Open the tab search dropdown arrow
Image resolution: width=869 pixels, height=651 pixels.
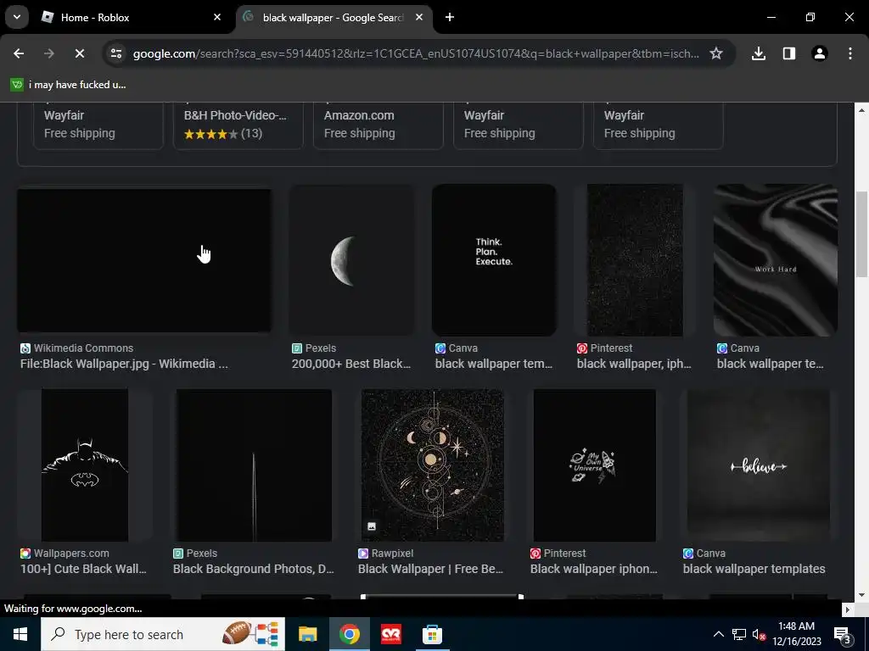click(17, 17)
